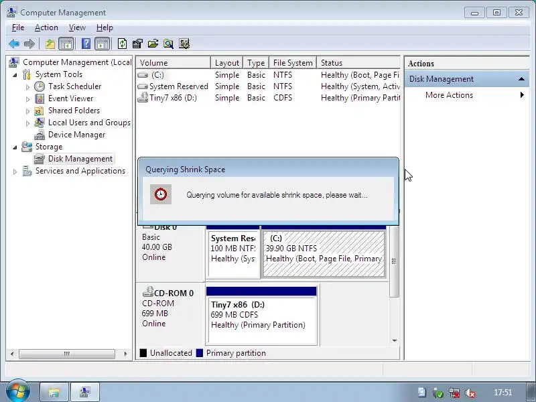Select the Tiny7 x86 (D:) partition block
Viewport: 536px width, 402px height.
pos(261,316)
